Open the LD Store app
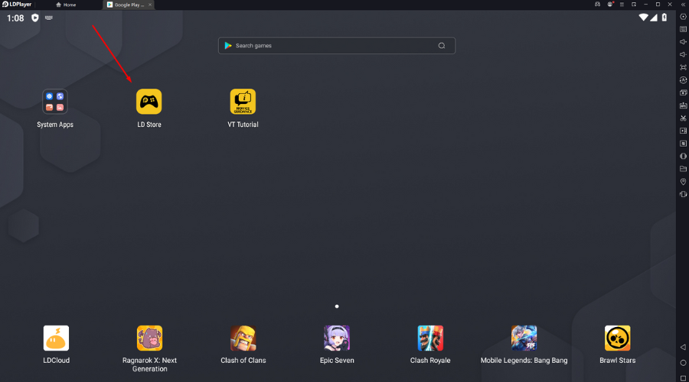The image size is (689, 382). pos(149,102)
